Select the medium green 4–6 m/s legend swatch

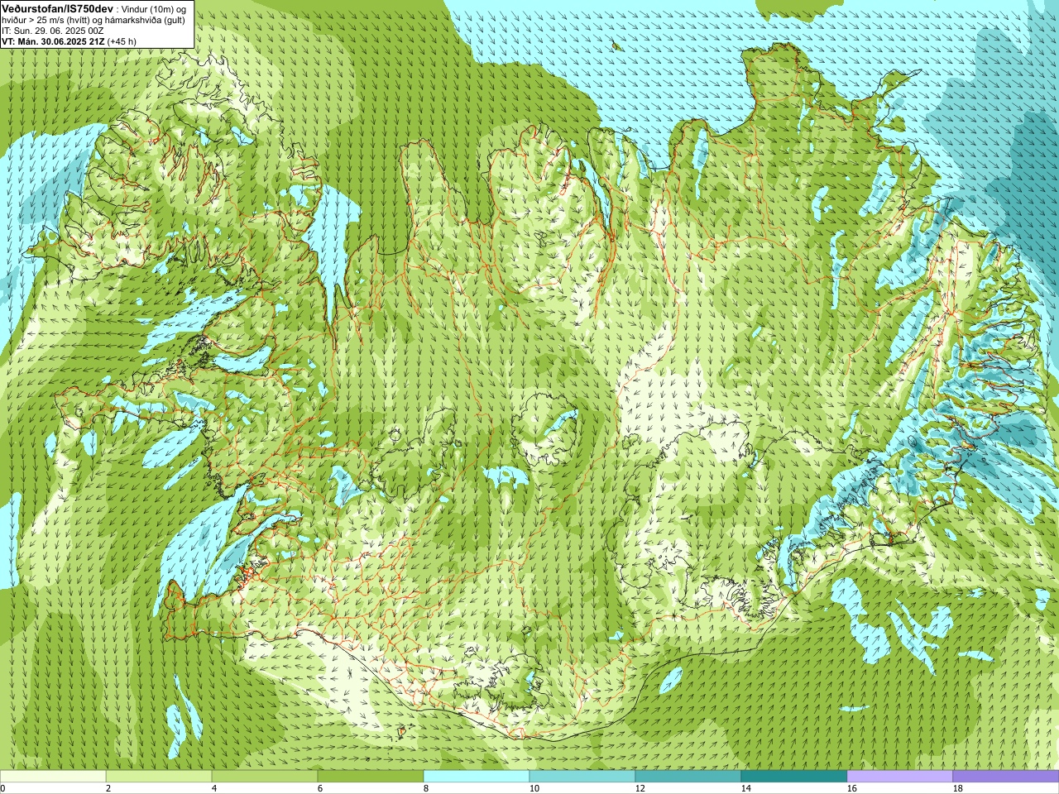pos(265,777)
